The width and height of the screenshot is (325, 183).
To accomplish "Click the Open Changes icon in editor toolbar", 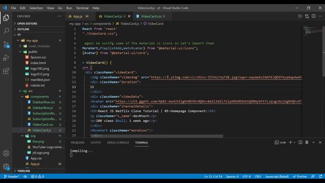I will tap(307, 16).
